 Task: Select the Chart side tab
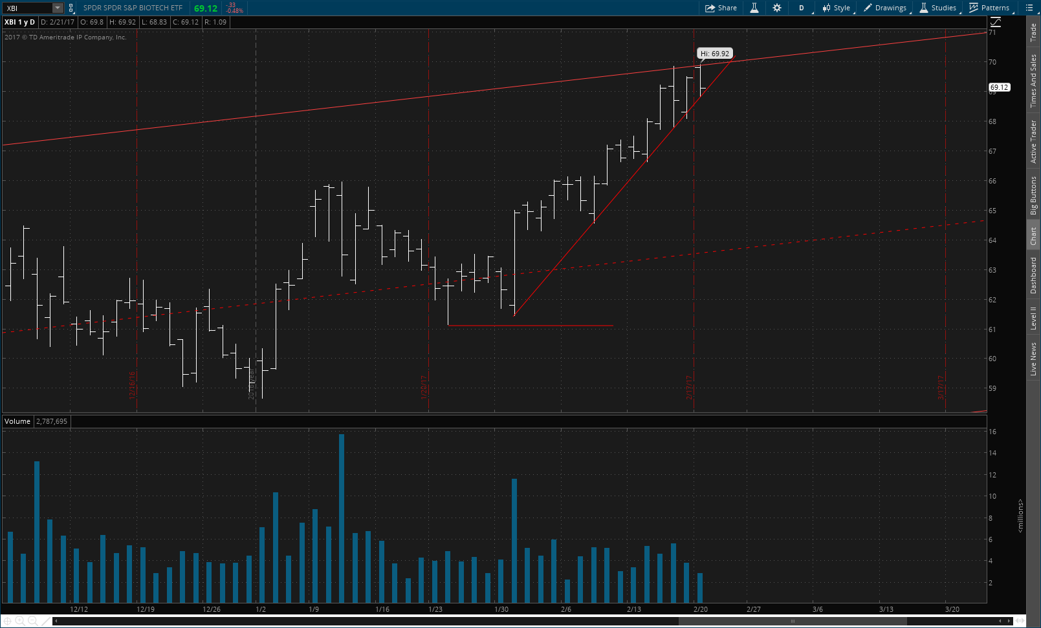[x=1033, y=236]
